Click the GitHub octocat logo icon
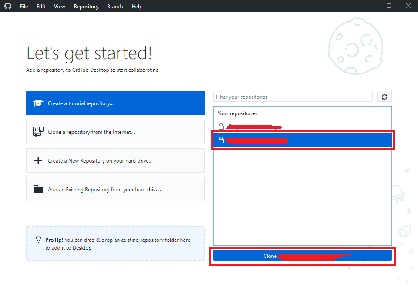 point(8,6)
